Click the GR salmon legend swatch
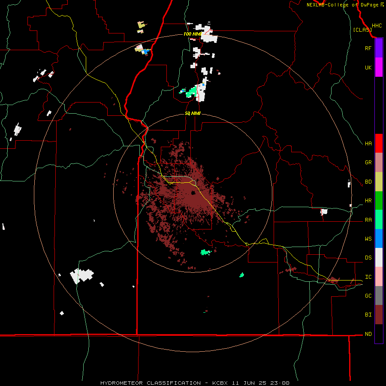 (379, 163)
